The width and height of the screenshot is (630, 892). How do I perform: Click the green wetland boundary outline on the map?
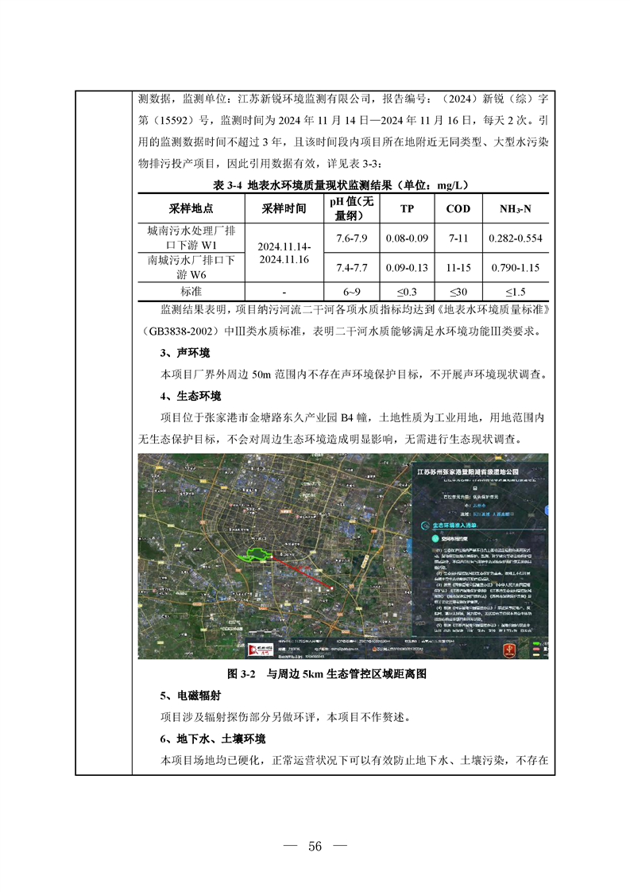click(259, 553)
